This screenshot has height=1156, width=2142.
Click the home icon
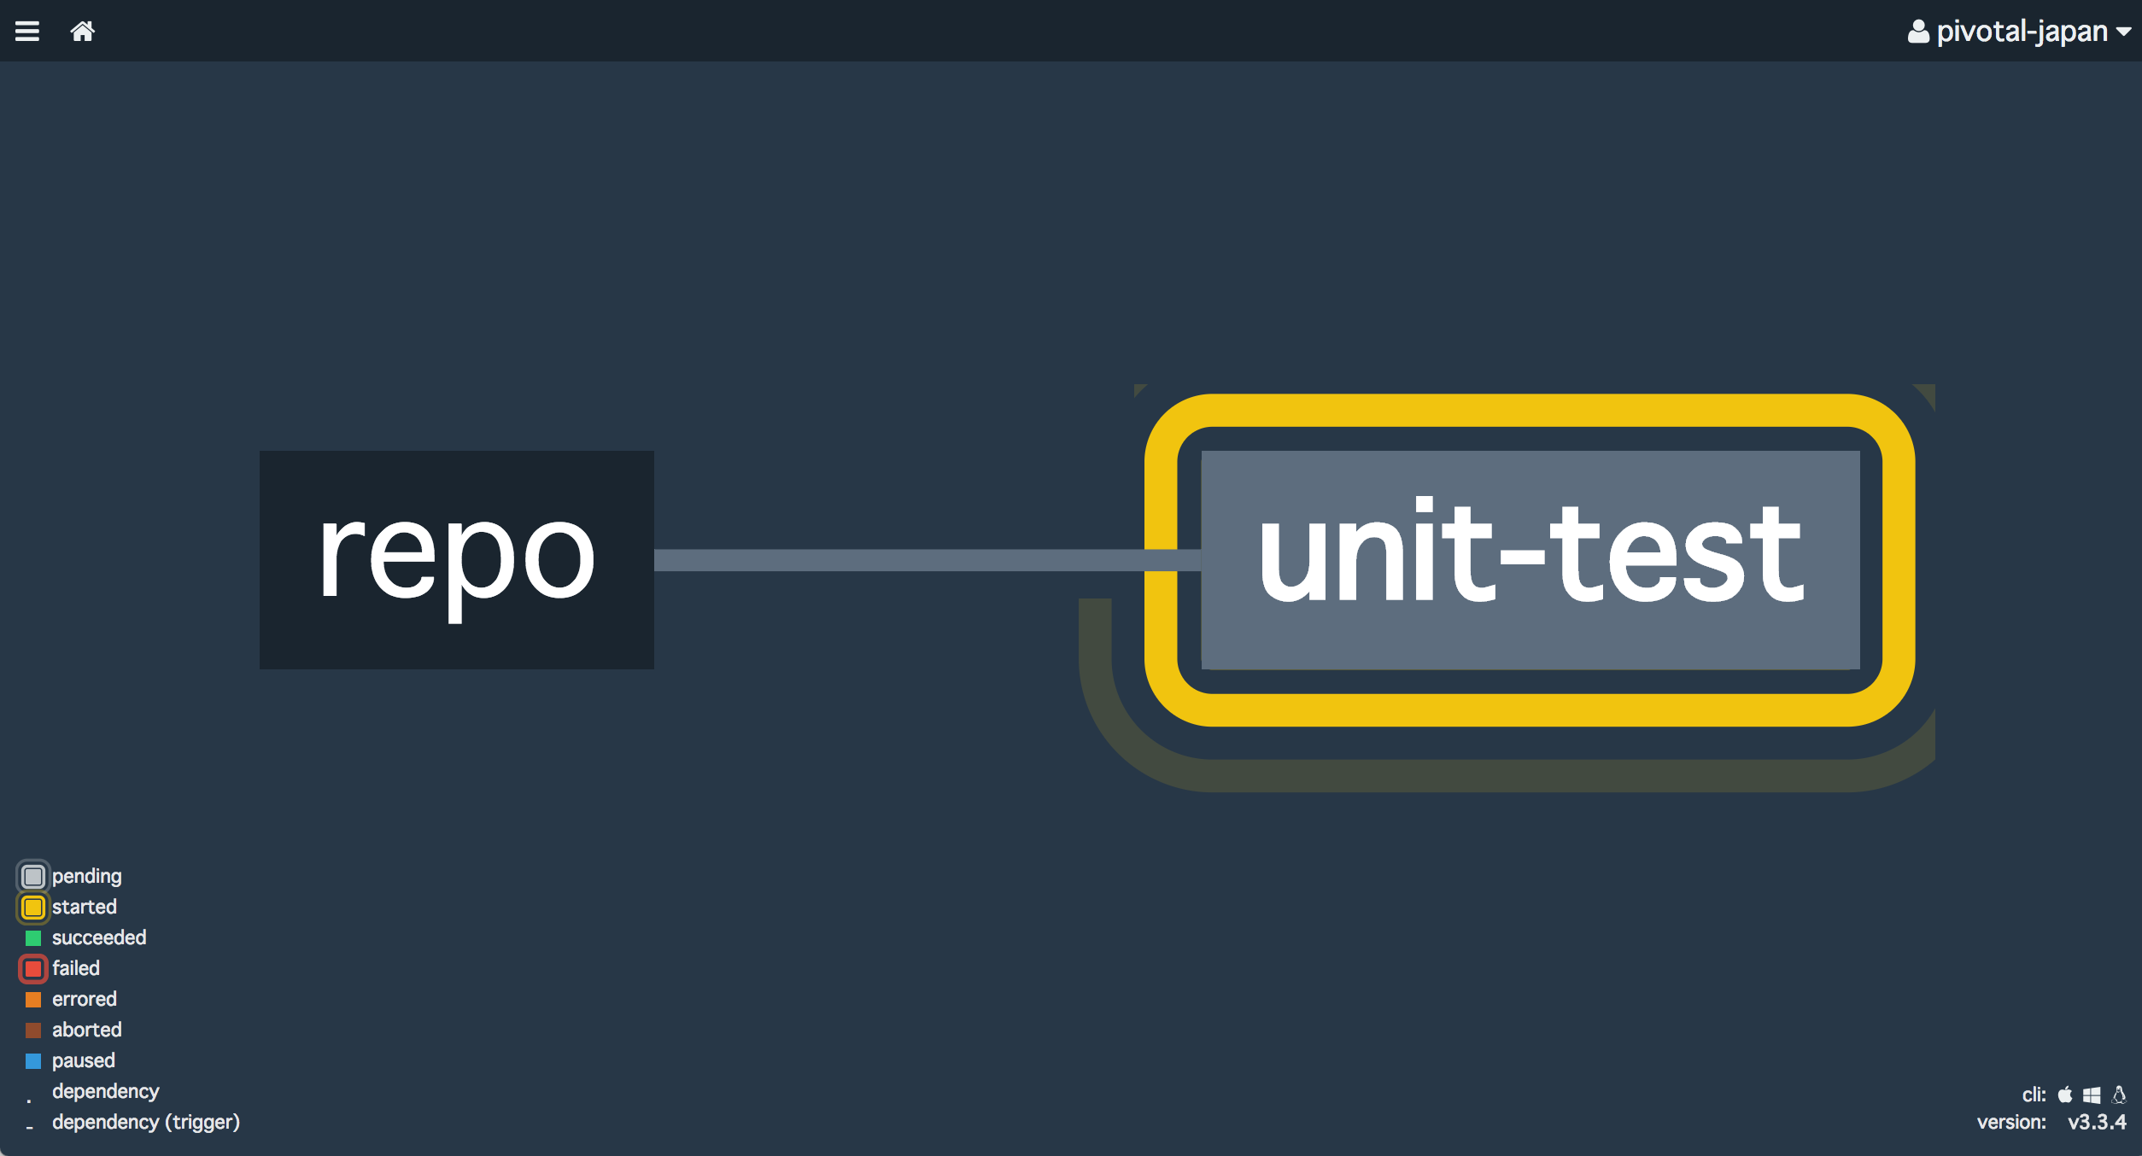[x=82, y=32]
